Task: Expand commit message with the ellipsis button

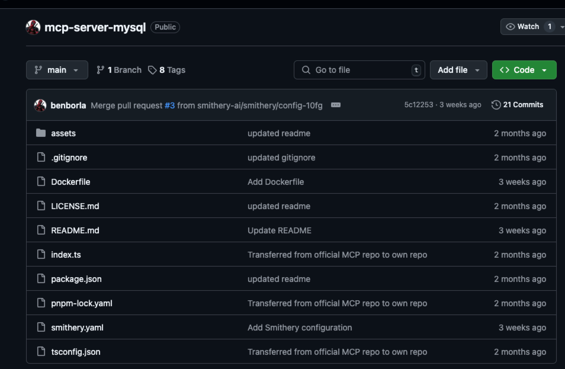Action: (x=335, y=105)
